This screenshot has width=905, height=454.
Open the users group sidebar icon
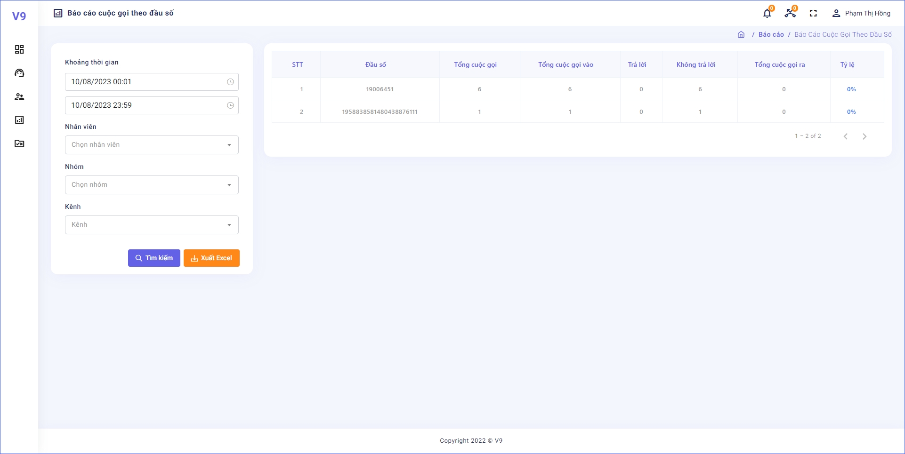click(19, 96)
